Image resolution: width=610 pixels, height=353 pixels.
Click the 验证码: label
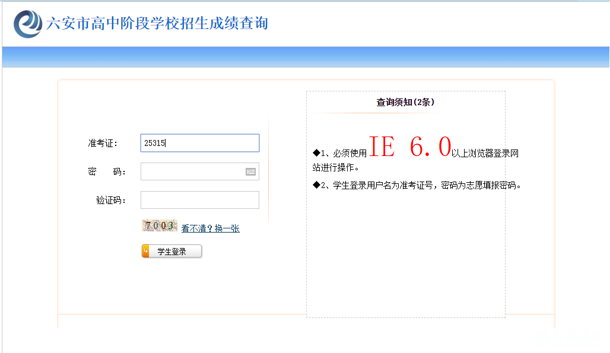[111, 200]
